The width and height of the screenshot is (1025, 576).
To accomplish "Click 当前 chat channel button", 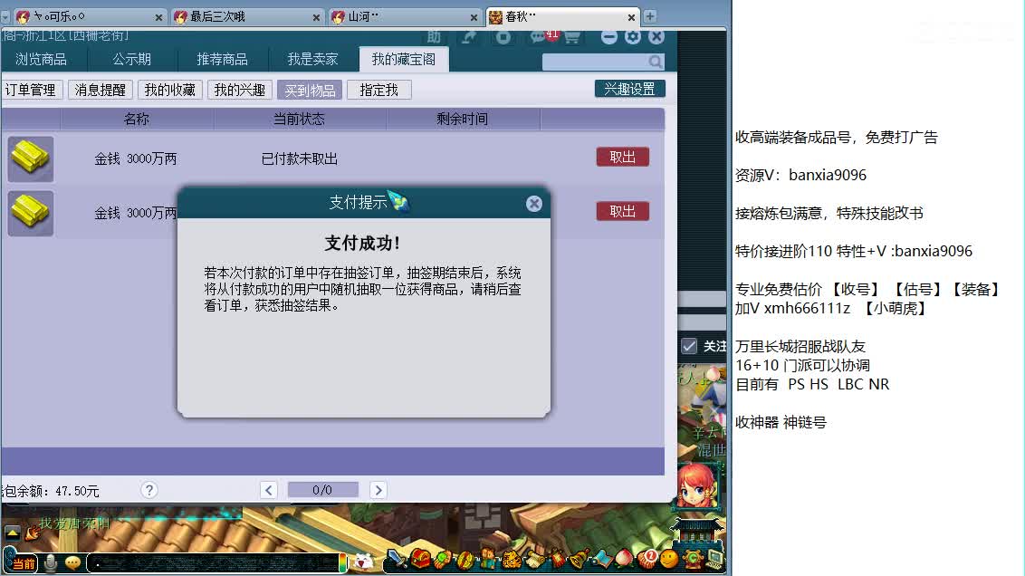I will coord(24,563).
